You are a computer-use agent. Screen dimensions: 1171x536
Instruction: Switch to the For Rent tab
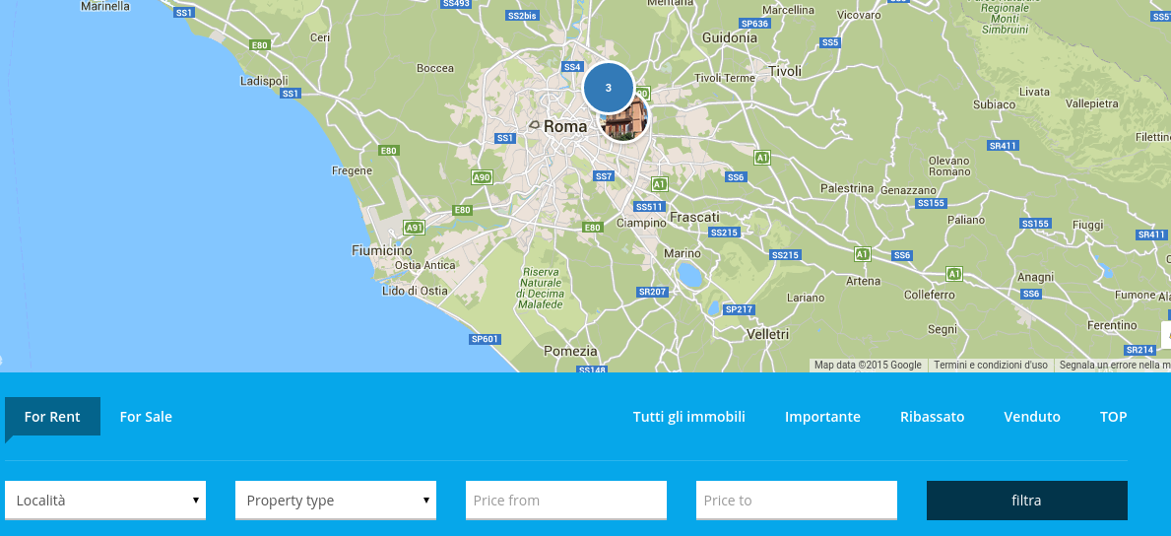pos(52,417)
